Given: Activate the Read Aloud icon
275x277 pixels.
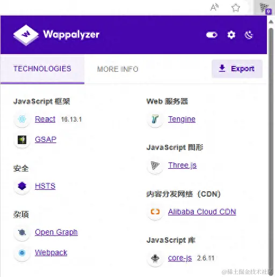Looking at the screenshot, I should 214,8.
